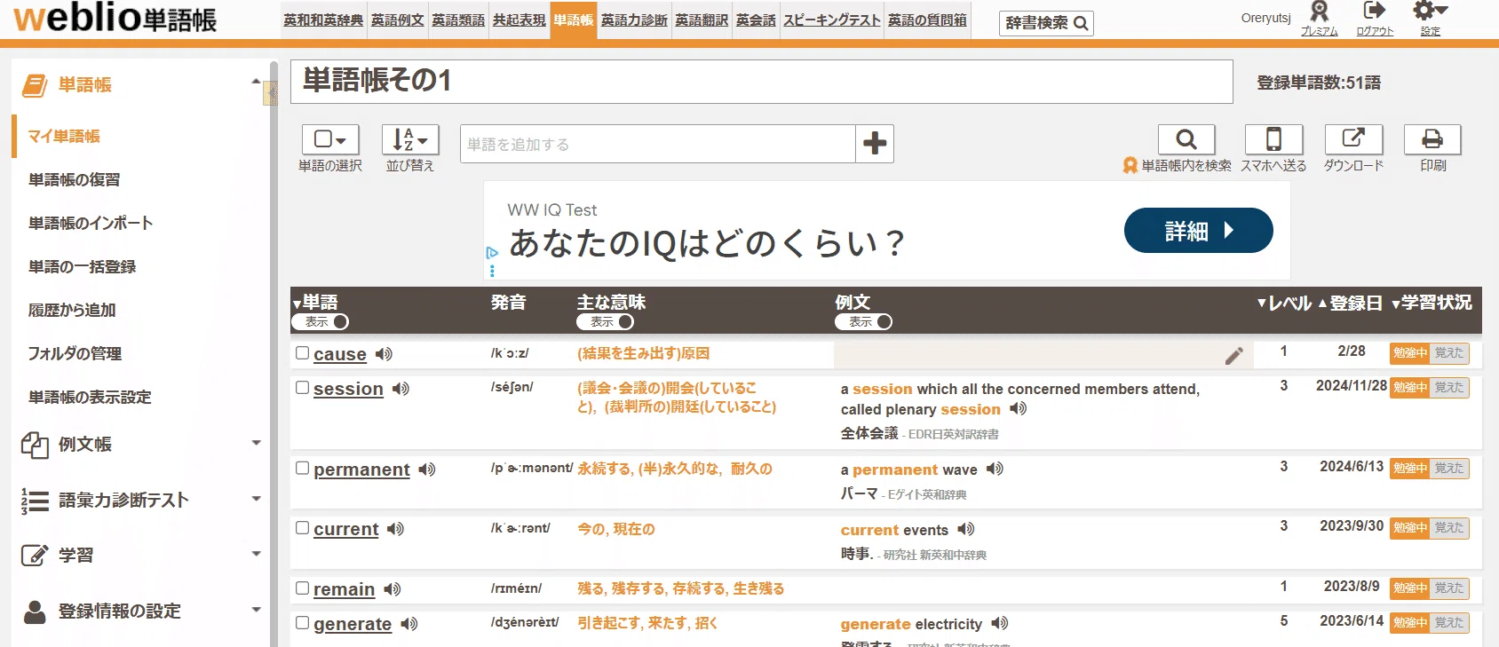Open the スピーキングテスト tab
Screen dimensions: 1499x647
(832, 20)
